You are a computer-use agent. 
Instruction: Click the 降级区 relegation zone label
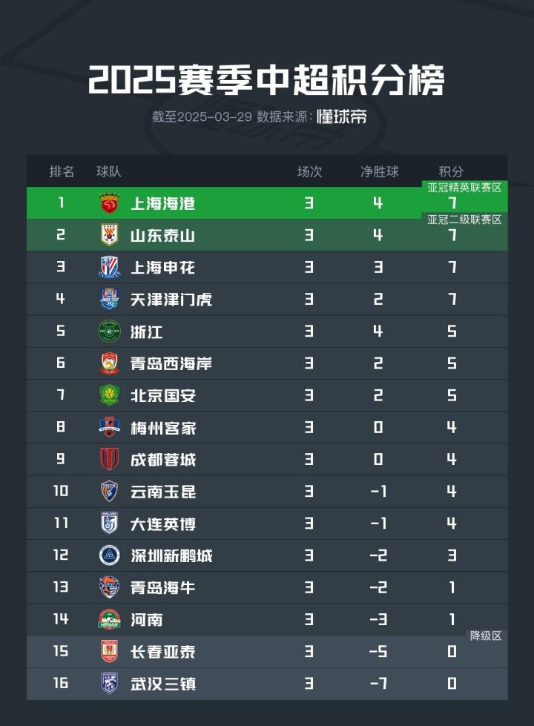click(x=486, y=636)
